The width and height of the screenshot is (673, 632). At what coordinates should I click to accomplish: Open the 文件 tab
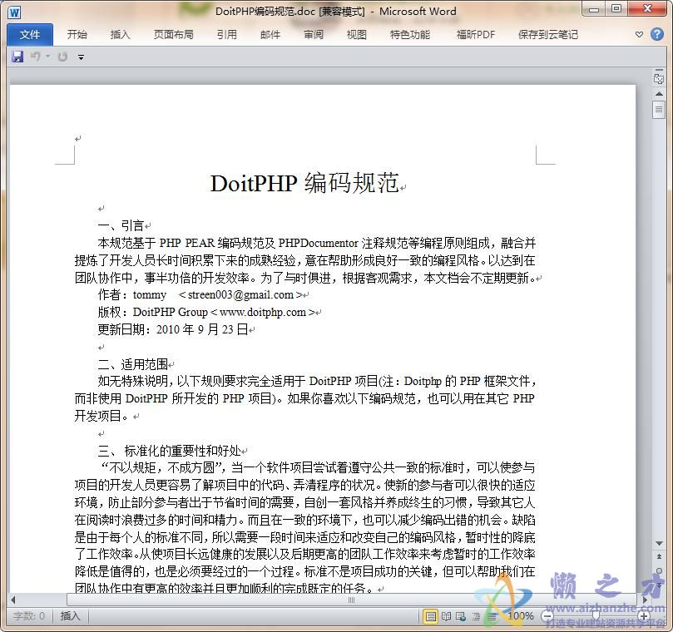click(x=30, y=34)
